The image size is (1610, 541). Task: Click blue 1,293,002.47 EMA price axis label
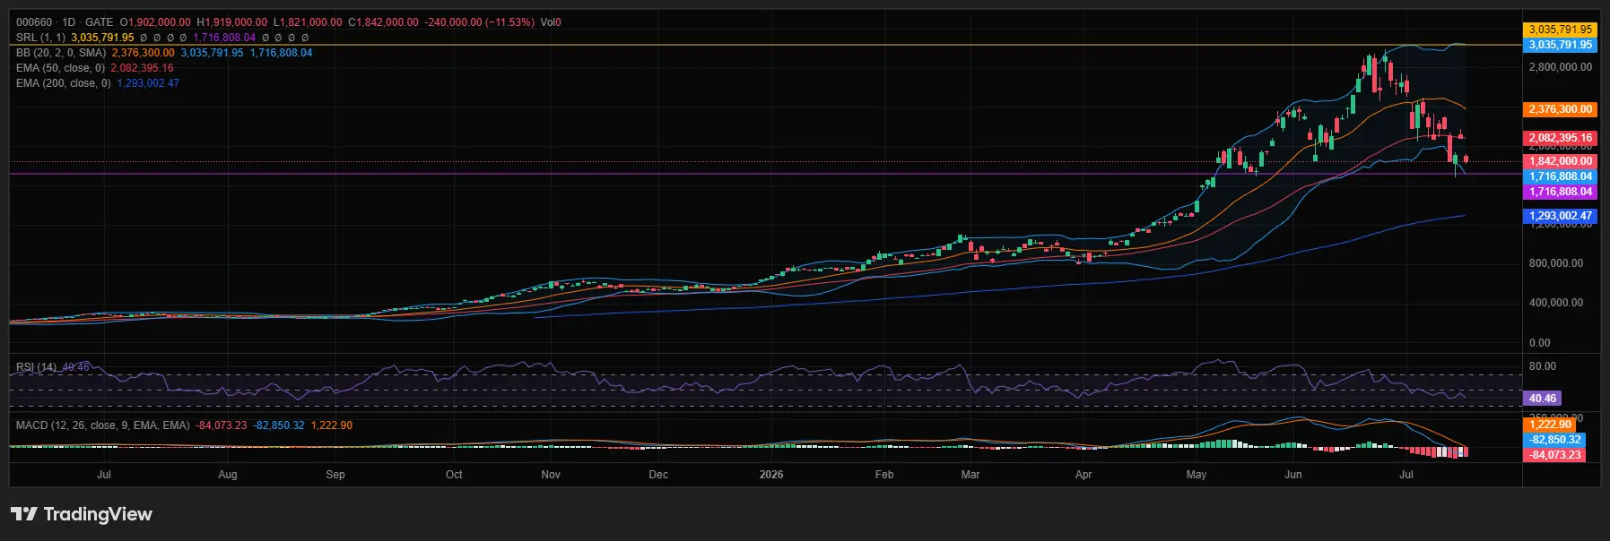pos(1560,216)
